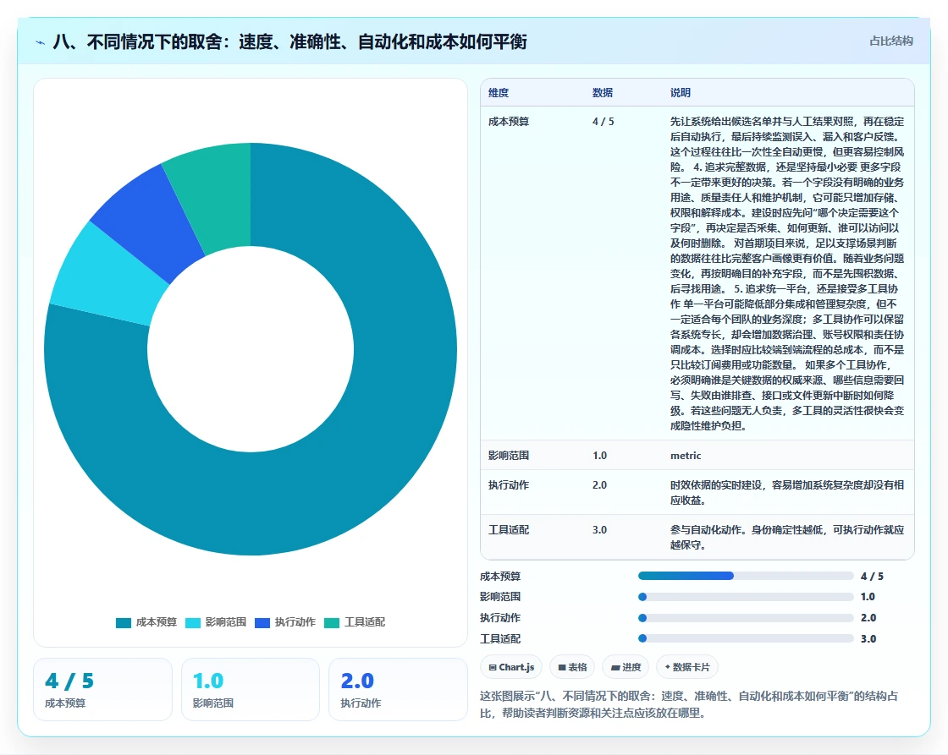Select the 表格 chip
The image size is (948, 755).
point(572,667)
